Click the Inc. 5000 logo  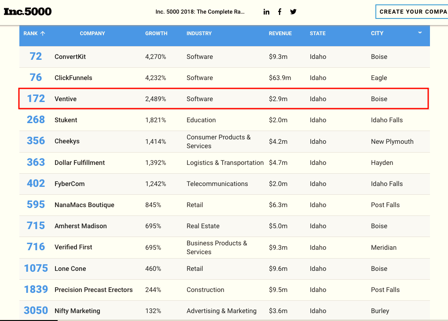click(x=28, y=11)
